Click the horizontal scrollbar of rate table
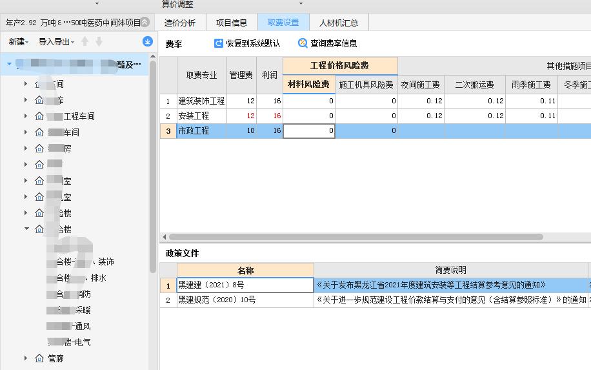 (356, 237)
